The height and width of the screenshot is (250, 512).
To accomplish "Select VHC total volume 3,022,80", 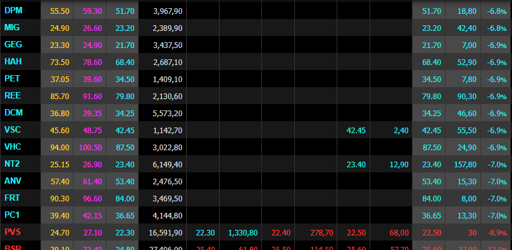I will click(168, 148).
